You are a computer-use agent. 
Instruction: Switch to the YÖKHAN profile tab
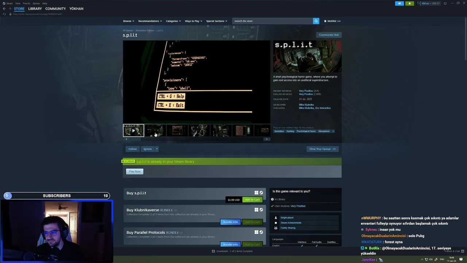(x=76, y=9)
